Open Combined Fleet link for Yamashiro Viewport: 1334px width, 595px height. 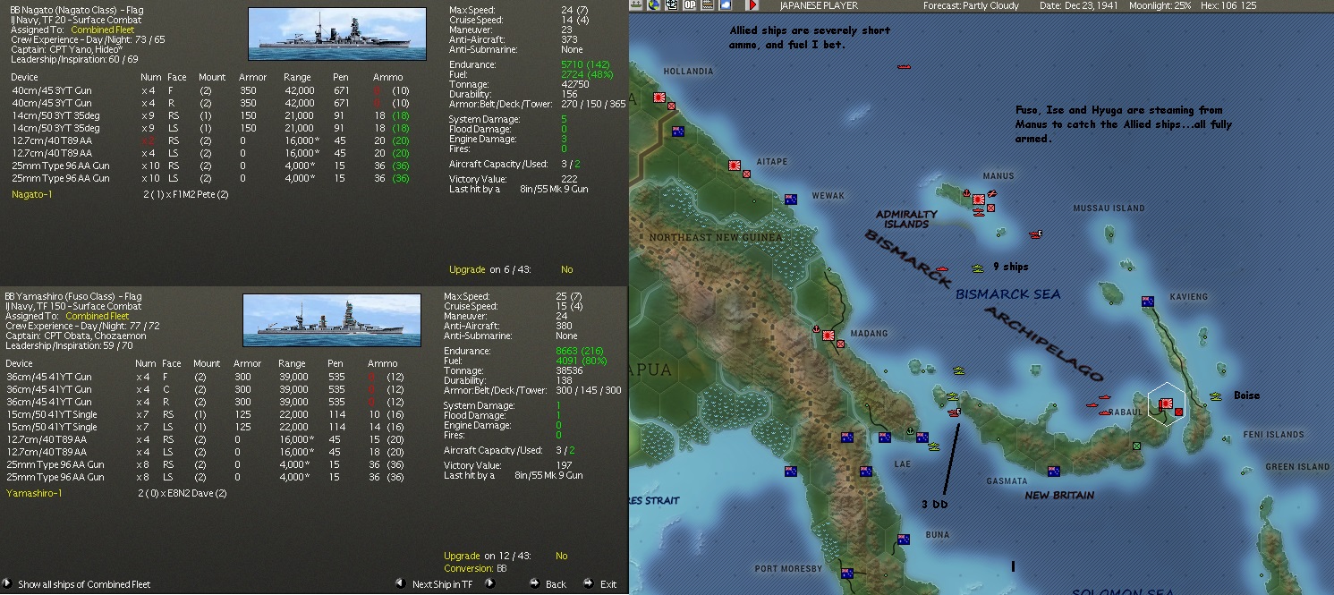pos(98,316)
